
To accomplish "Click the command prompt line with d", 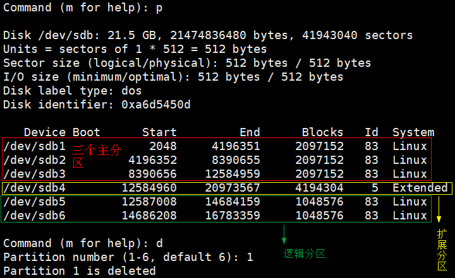I will pos(83,243).
